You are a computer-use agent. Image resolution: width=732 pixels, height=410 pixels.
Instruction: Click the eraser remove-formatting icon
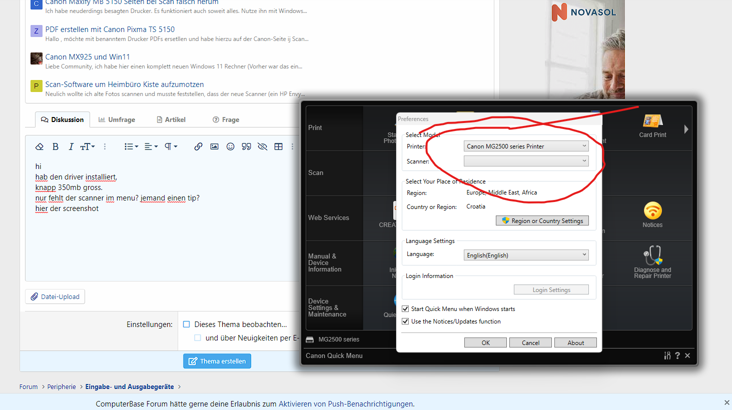click(x=40, y=146)
